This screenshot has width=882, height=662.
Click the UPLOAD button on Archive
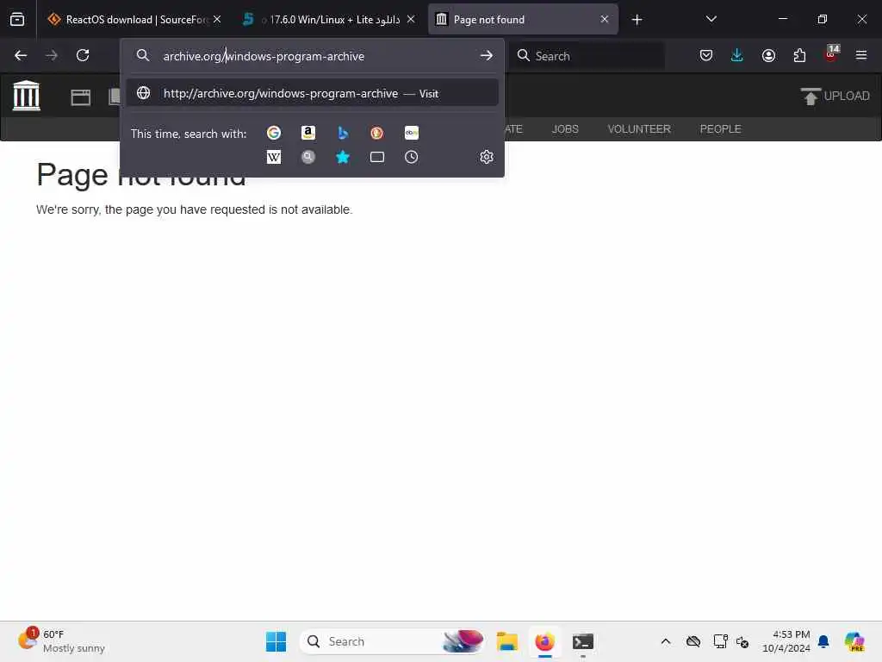835,97
